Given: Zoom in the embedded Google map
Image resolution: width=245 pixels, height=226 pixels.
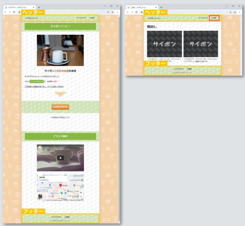Looking at the screenshot, I should point(81,193).
